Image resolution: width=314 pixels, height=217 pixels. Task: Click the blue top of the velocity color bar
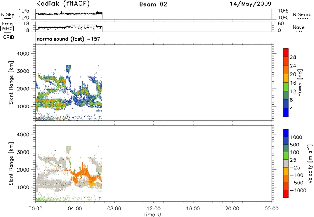286,133
